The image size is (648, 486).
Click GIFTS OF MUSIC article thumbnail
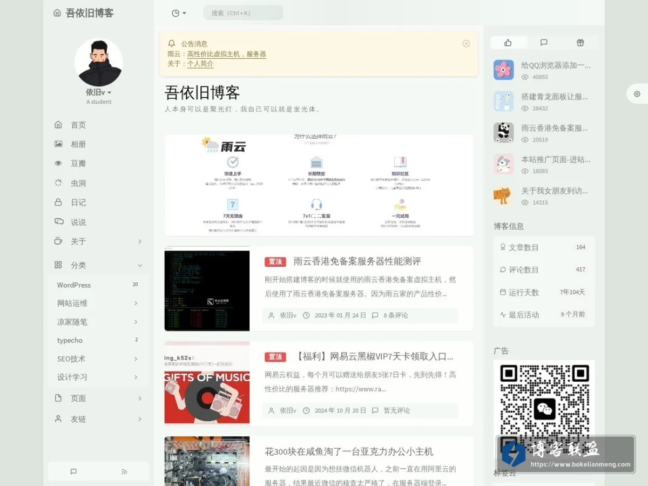click(x=207, y=383)
